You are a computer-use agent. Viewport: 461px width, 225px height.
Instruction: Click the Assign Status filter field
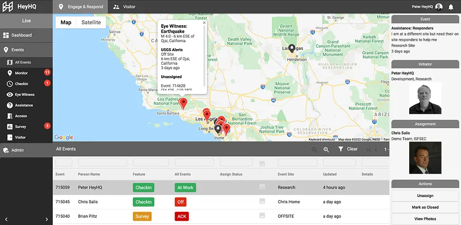point(236,162)
